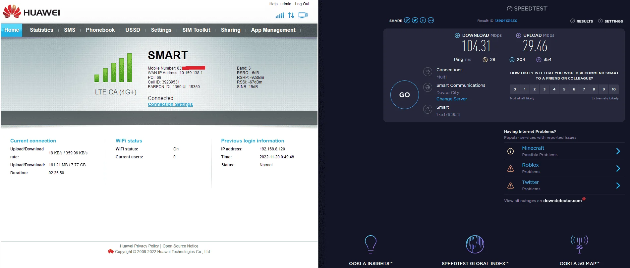Screen dimensions: 630x268
Task: Click the Connections multi icon
Action: point(428,72)
